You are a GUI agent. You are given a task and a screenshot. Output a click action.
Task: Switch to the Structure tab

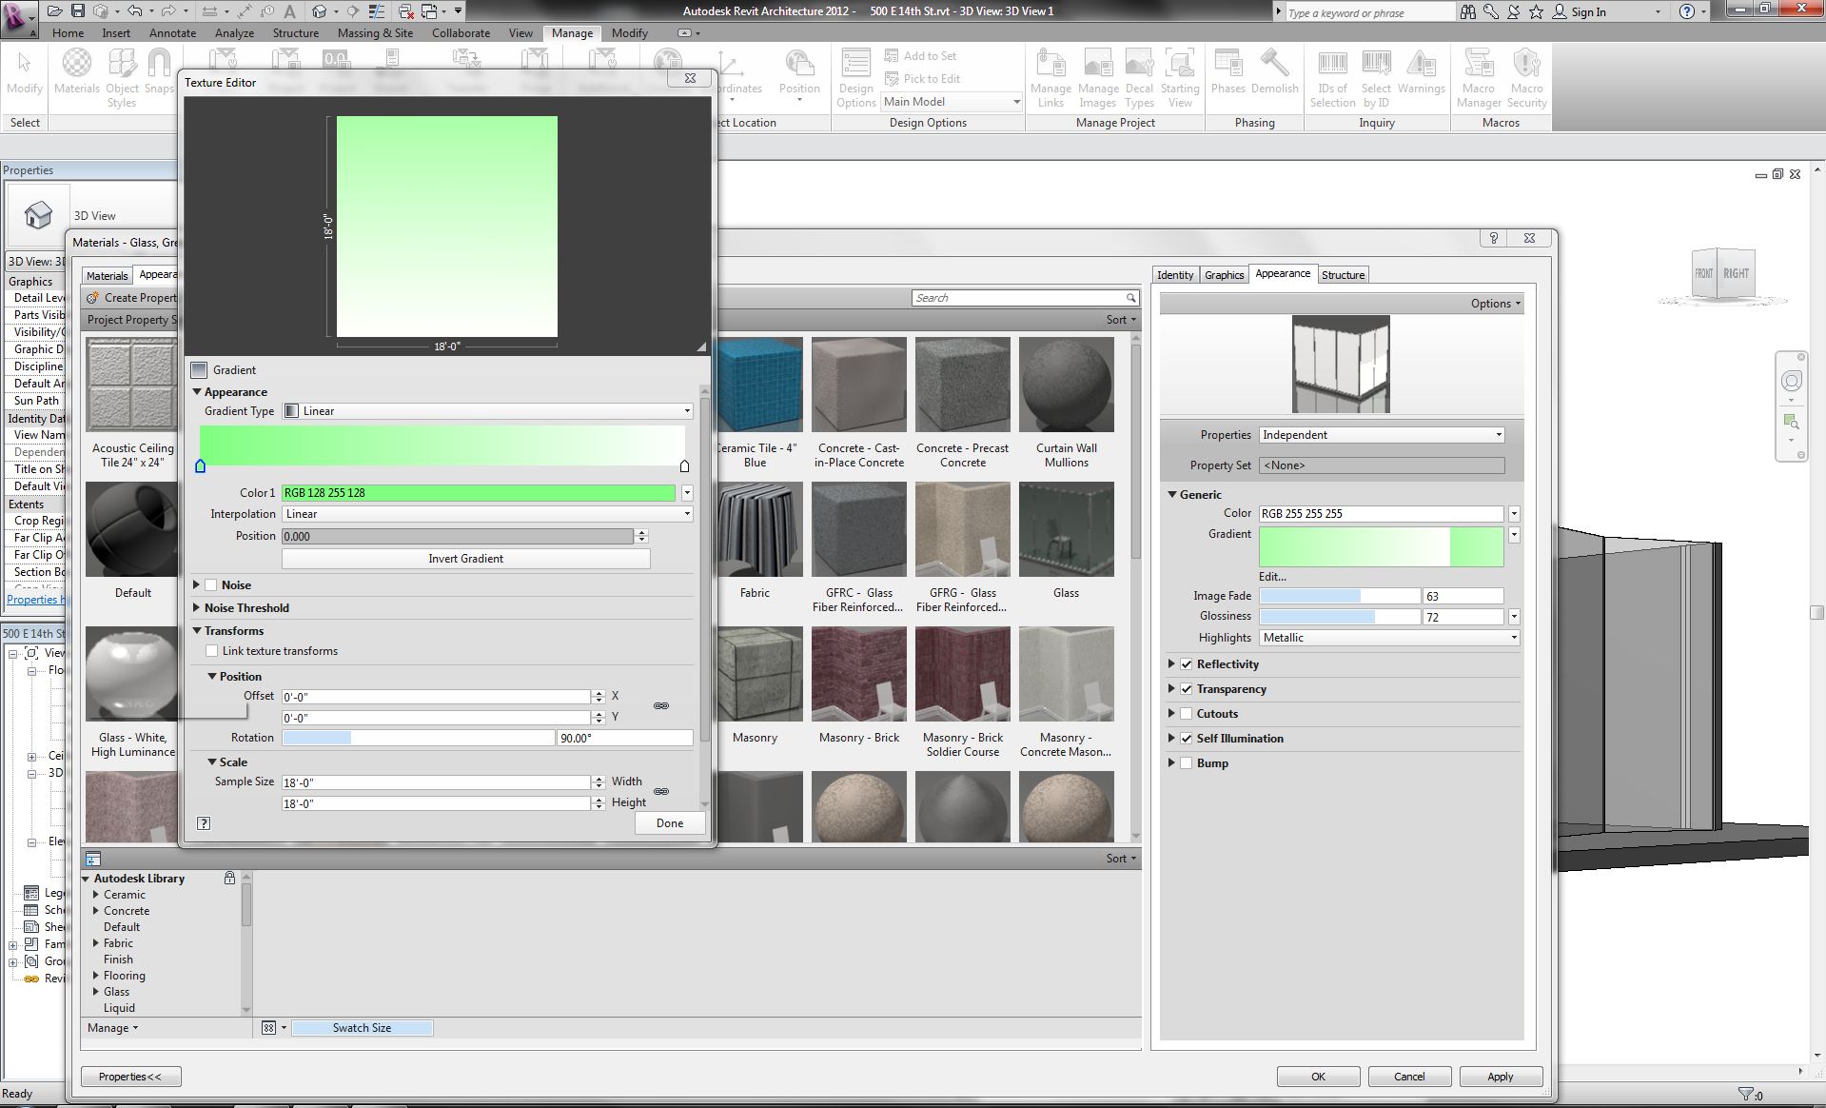coord(1343,275)
